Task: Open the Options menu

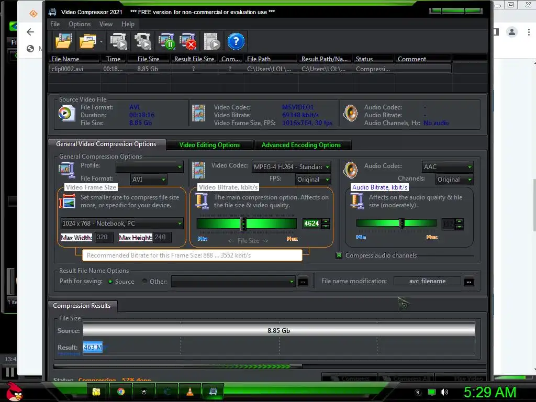Action: tap(80, 24)
